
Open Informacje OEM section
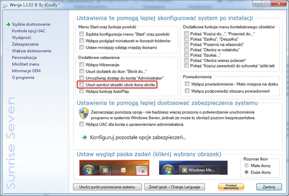click(26, 71)
